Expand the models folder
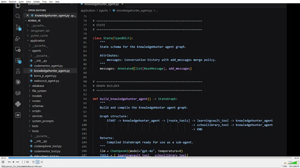The width and height of the screenshot is (300, 168). (x=37, y=96)
